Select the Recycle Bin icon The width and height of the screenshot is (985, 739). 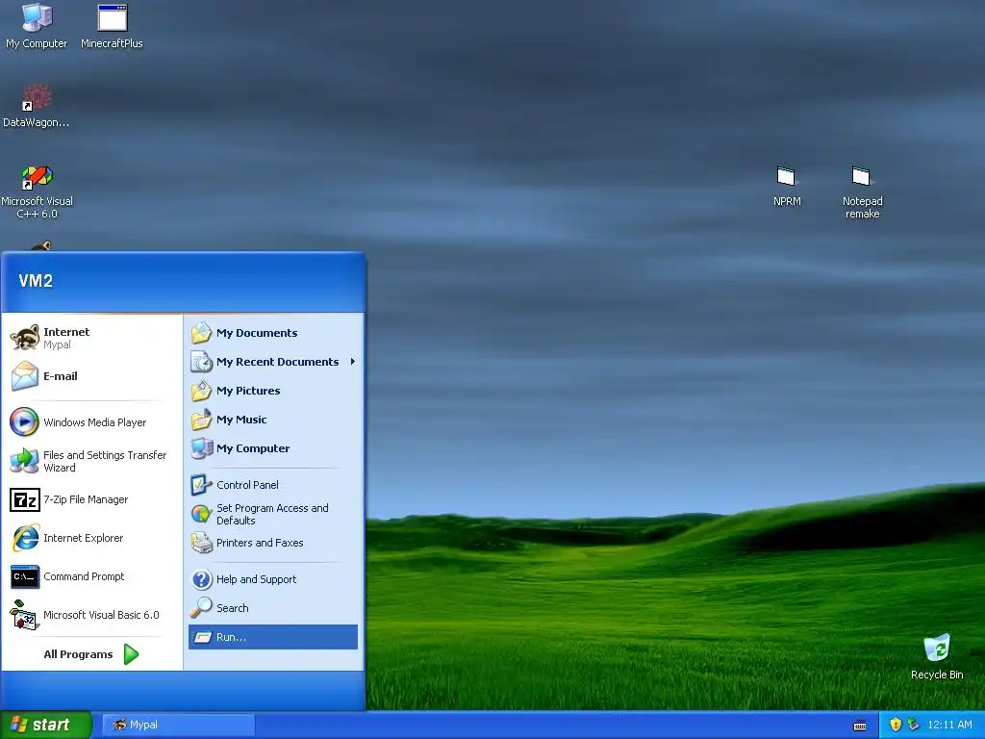[937, 657]
